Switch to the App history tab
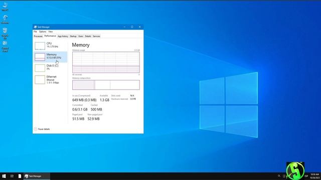This screenshot has width=321, height=180. [x=63, y=36]
